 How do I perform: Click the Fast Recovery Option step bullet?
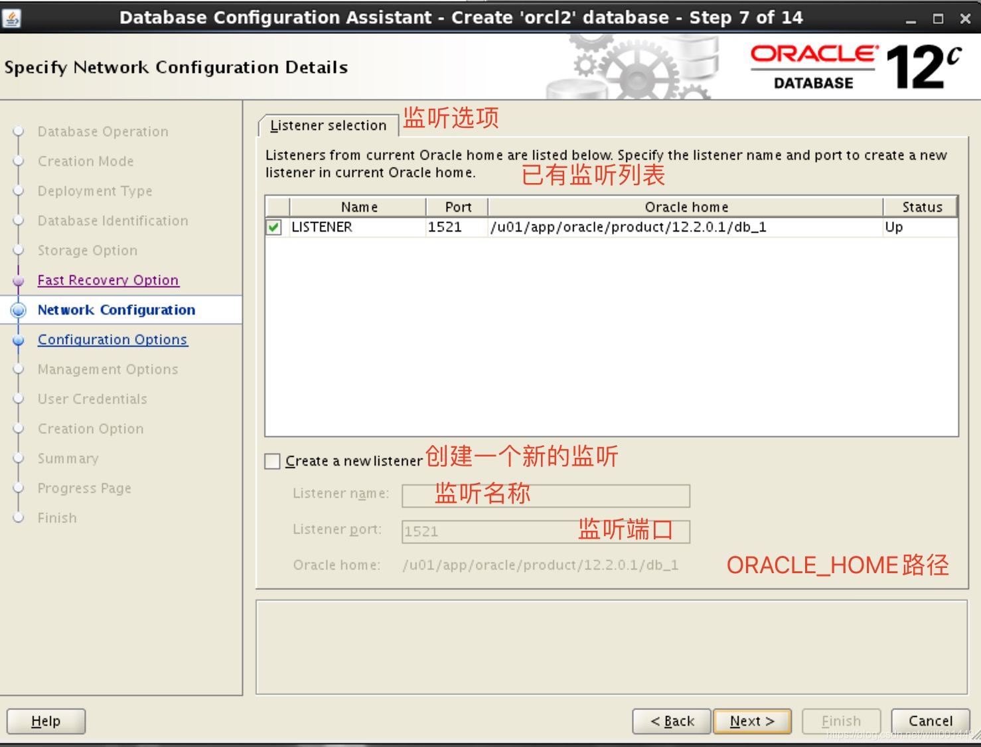pyautogui.click(x=19, y=280)
